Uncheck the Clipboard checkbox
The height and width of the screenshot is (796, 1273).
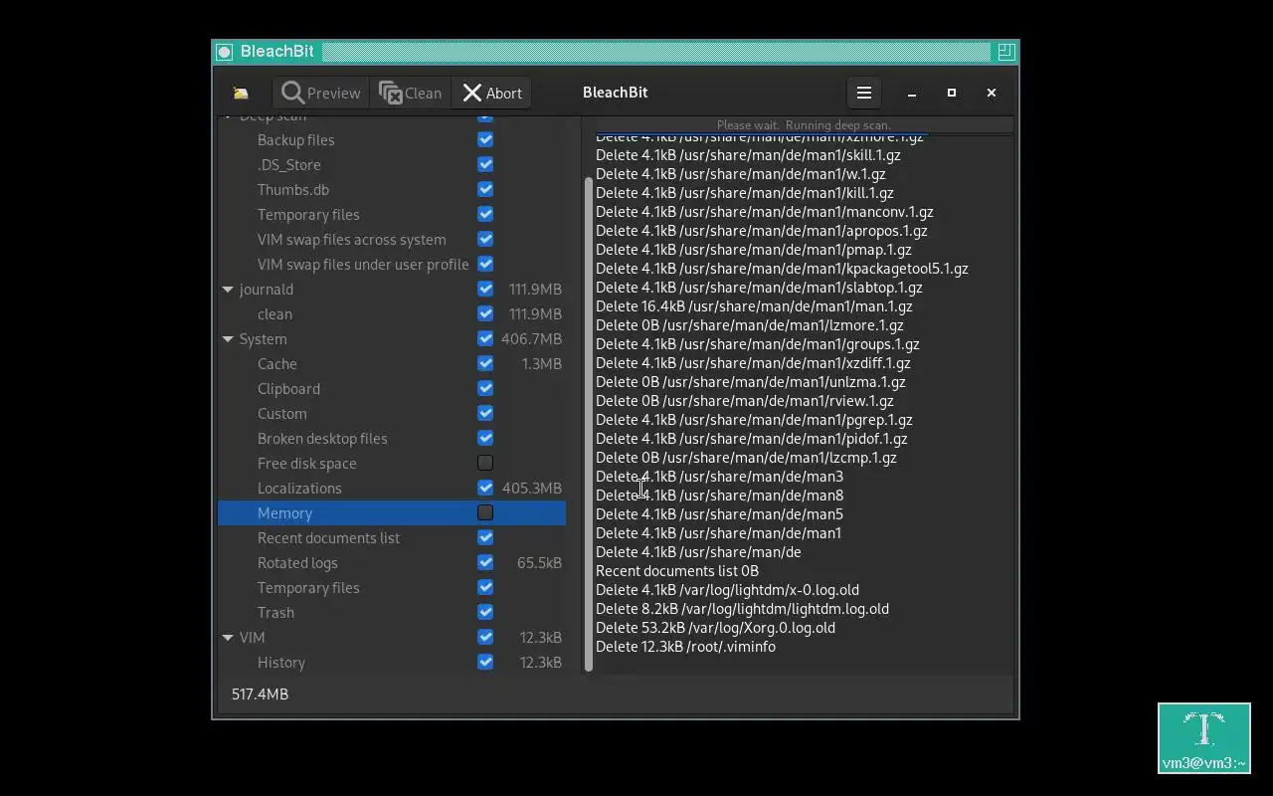pyautogui.click(x=485, y=388)
